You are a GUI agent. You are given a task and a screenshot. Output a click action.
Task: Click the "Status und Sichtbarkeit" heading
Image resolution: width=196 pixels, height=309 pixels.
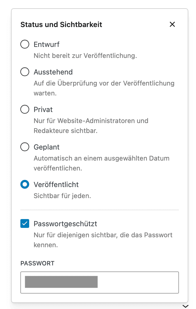[61, 25]
